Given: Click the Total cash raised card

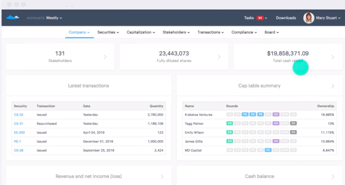Looking at the screenshot, I should pos(288,57).
